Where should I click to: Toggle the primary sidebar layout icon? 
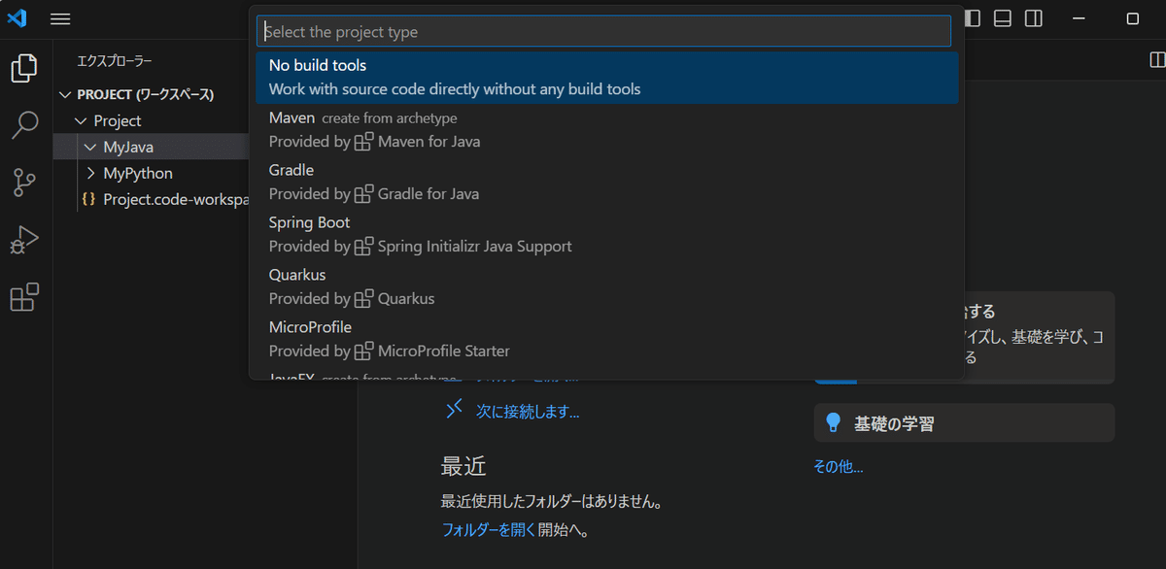[x=973, y=18]
